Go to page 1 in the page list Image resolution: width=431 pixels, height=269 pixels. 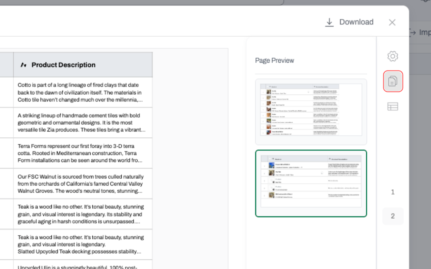[393, 192]
